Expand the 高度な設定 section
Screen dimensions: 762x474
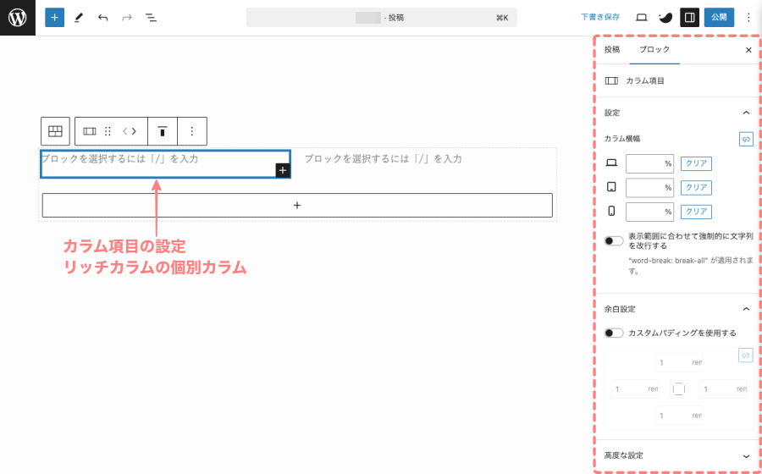point(746,455)
